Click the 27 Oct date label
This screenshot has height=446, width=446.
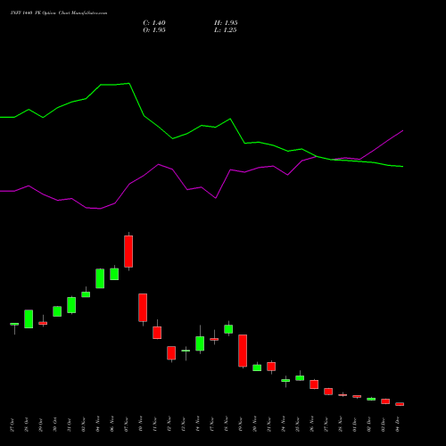coord(12,425)
